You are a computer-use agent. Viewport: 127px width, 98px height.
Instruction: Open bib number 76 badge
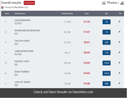click(106, 22)
